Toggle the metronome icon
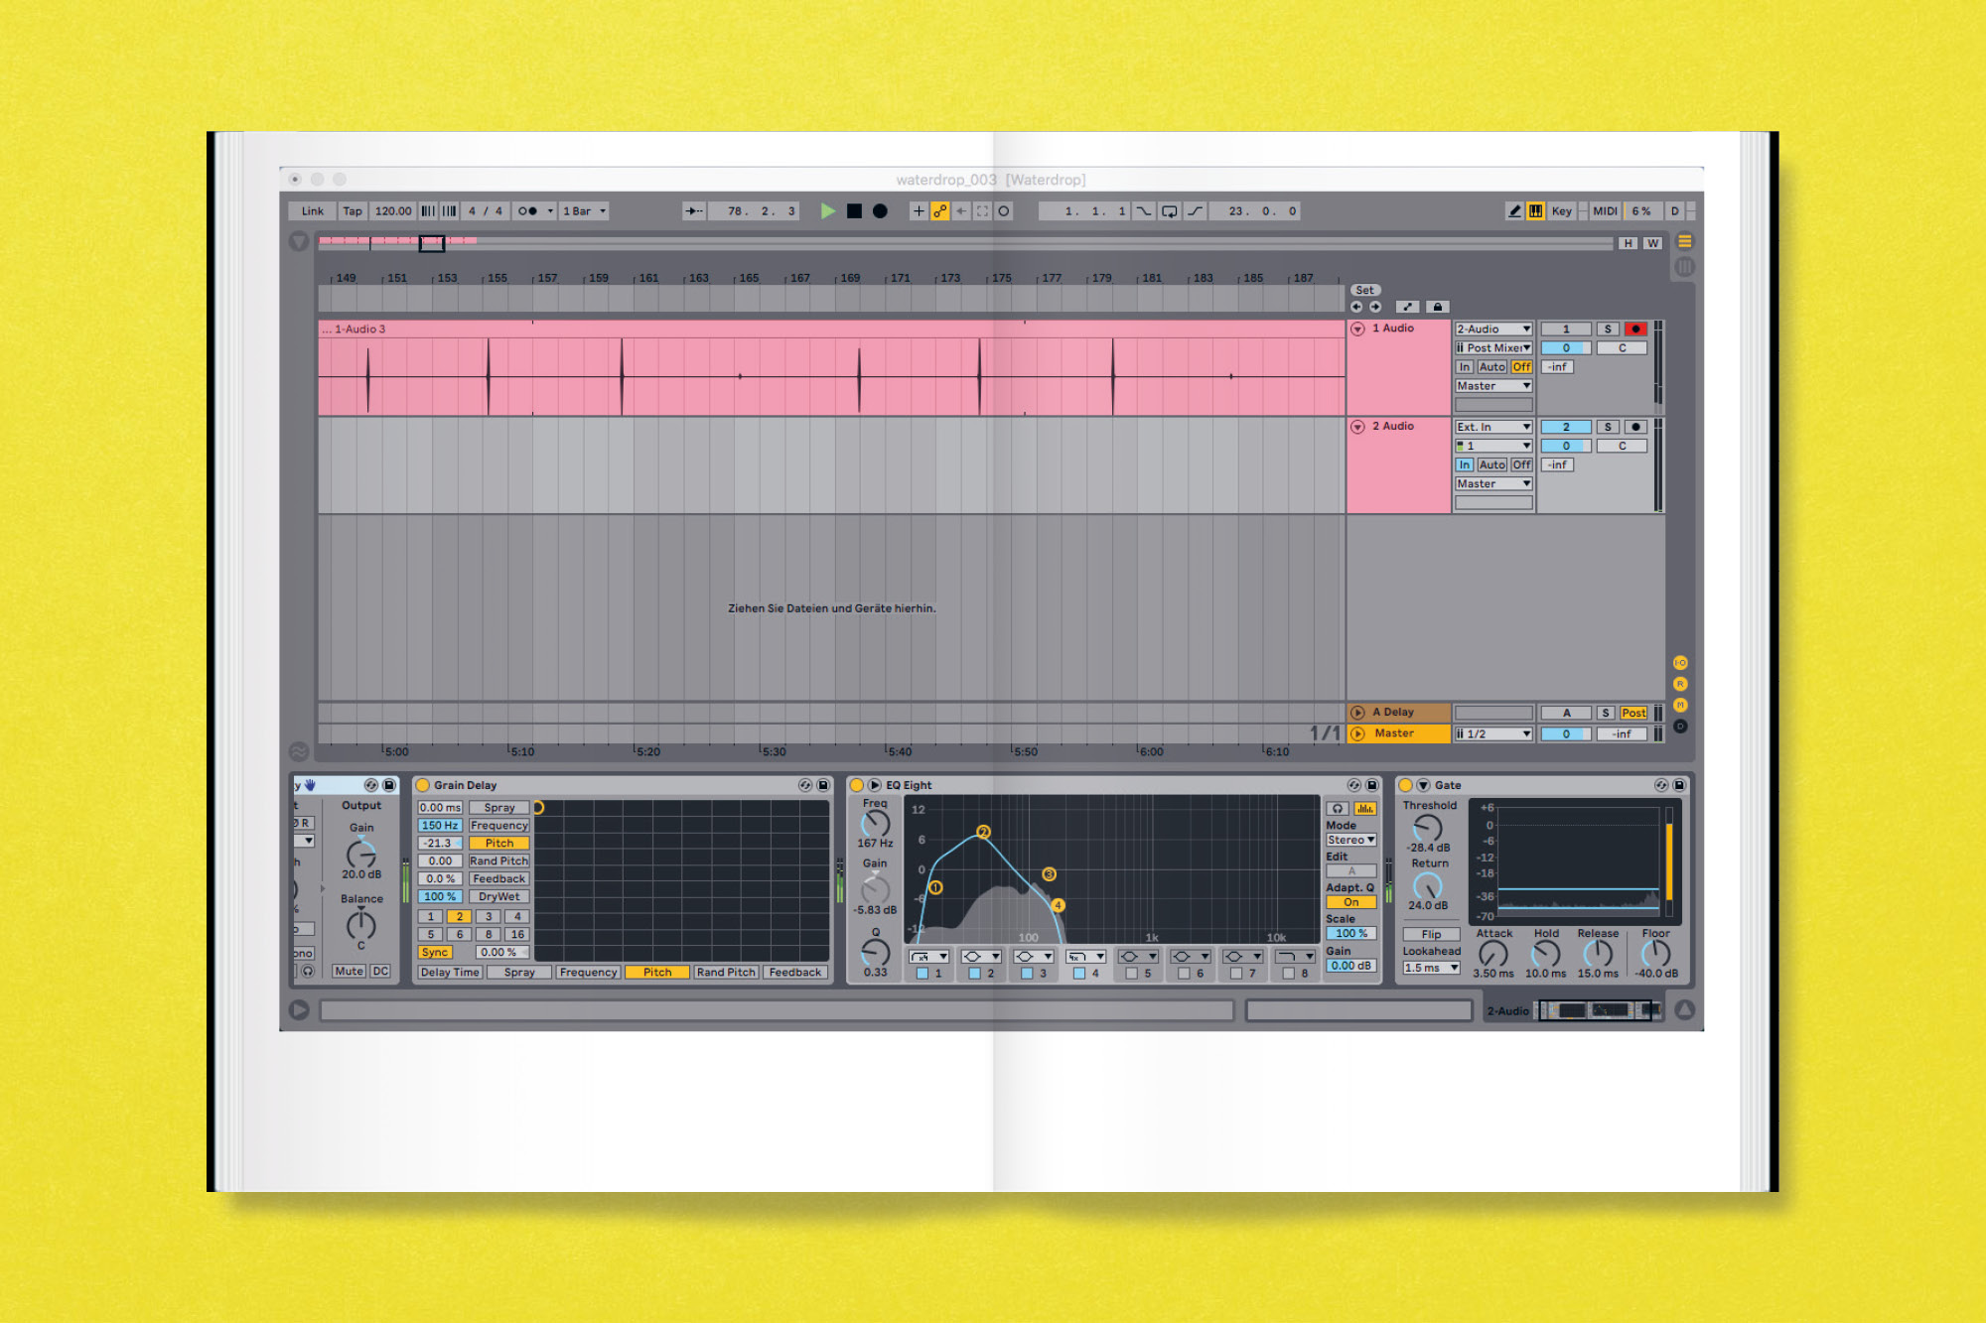This screenshot has height=1323, width=1986. [527, 210]
